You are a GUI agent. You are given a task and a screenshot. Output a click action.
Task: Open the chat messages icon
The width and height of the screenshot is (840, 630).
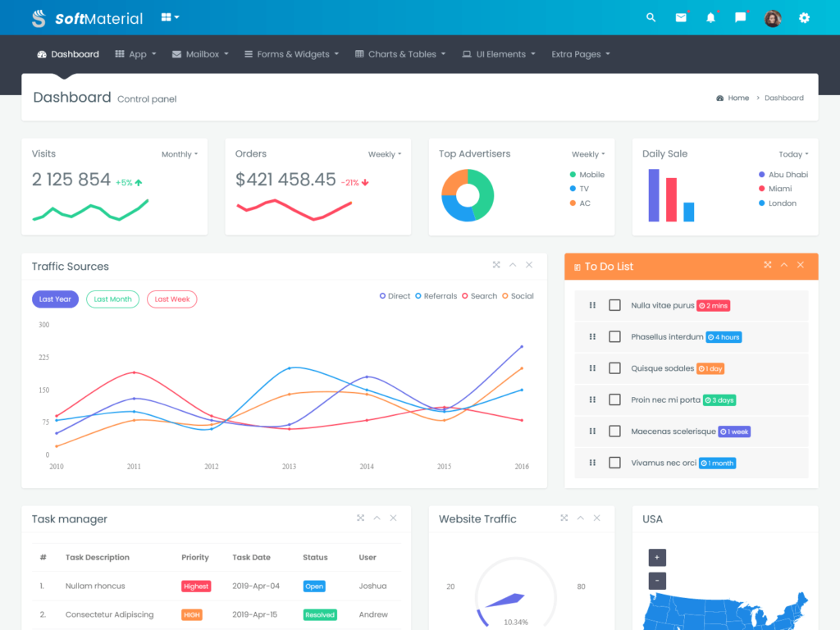[740, 17]
